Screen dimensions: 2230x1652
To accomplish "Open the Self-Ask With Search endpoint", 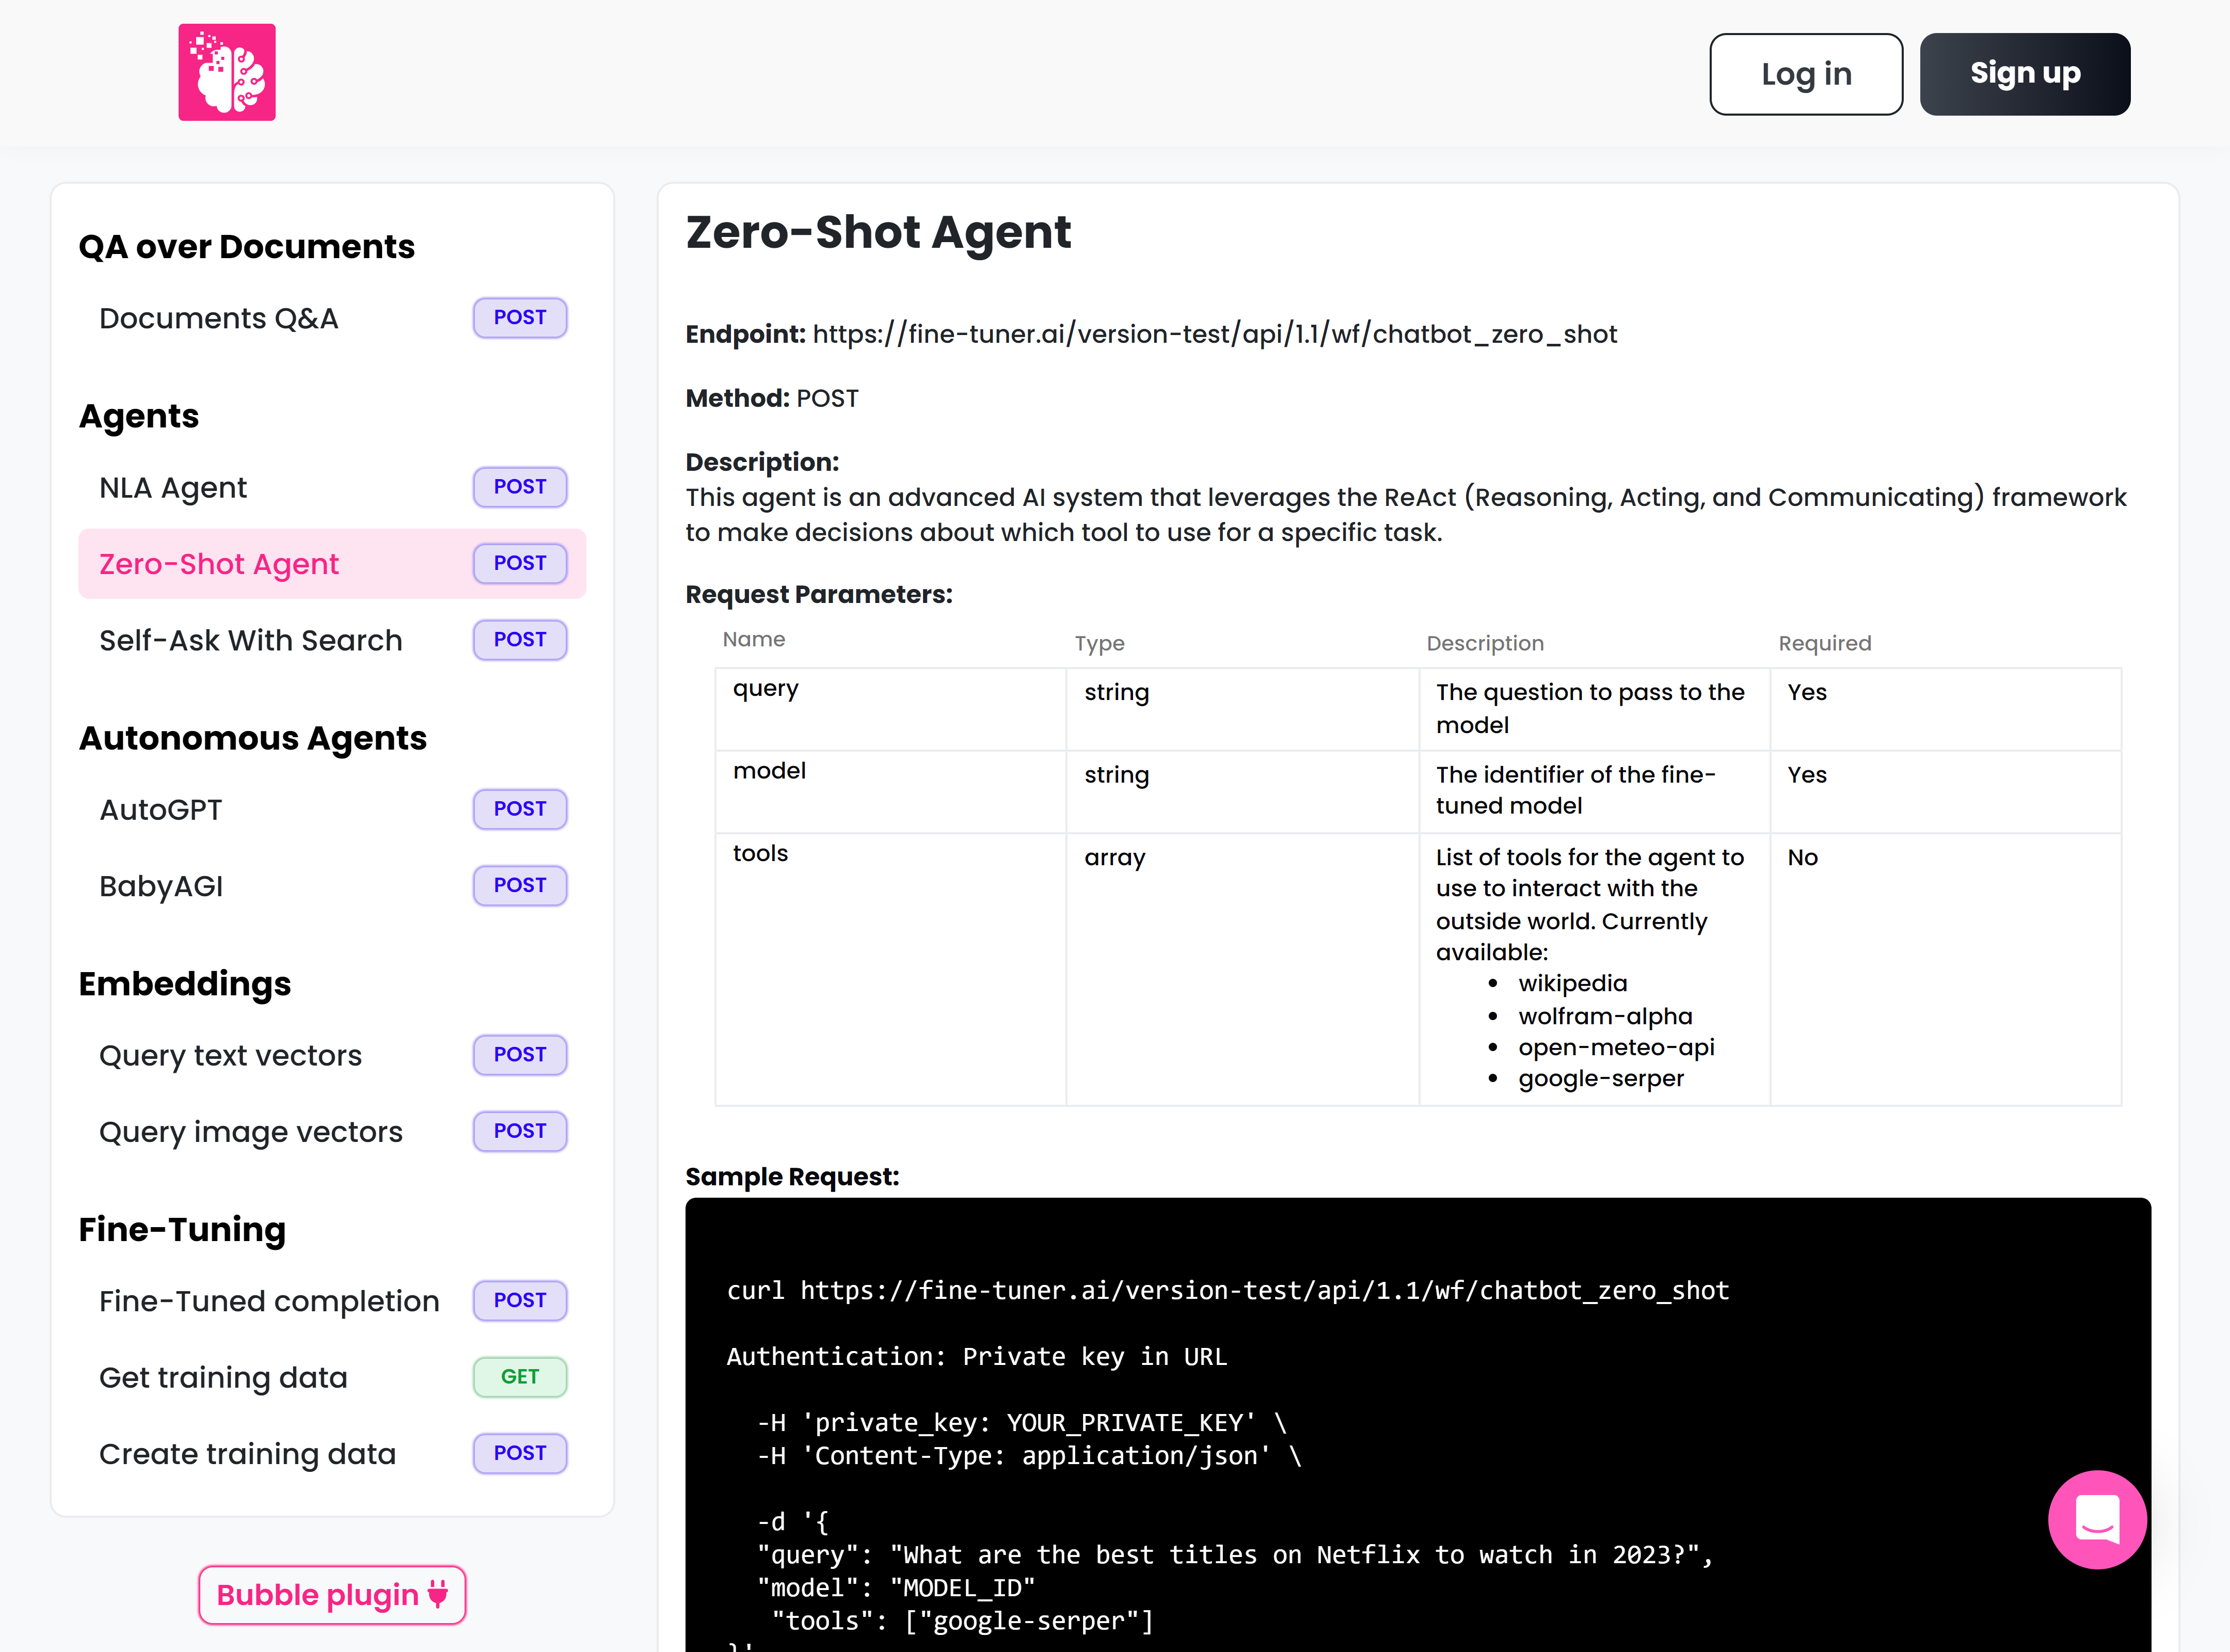I will pos(250,640).
